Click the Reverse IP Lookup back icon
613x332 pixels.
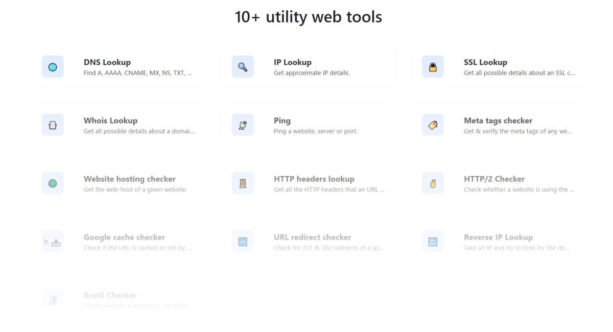(x=433, y=242)
